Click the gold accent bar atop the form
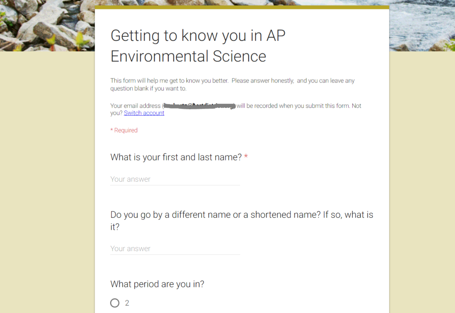455x313 pixels. [x=242, y=7]
